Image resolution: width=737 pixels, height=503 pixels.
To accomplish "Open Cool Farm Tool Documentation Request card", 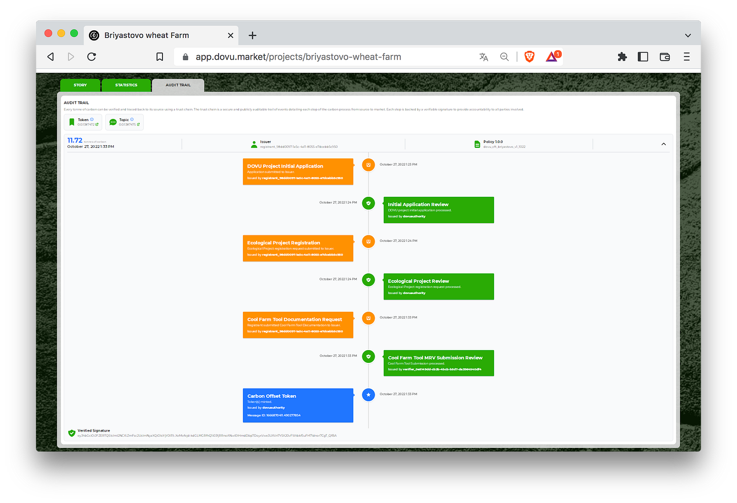I will [x=298, y=325].
